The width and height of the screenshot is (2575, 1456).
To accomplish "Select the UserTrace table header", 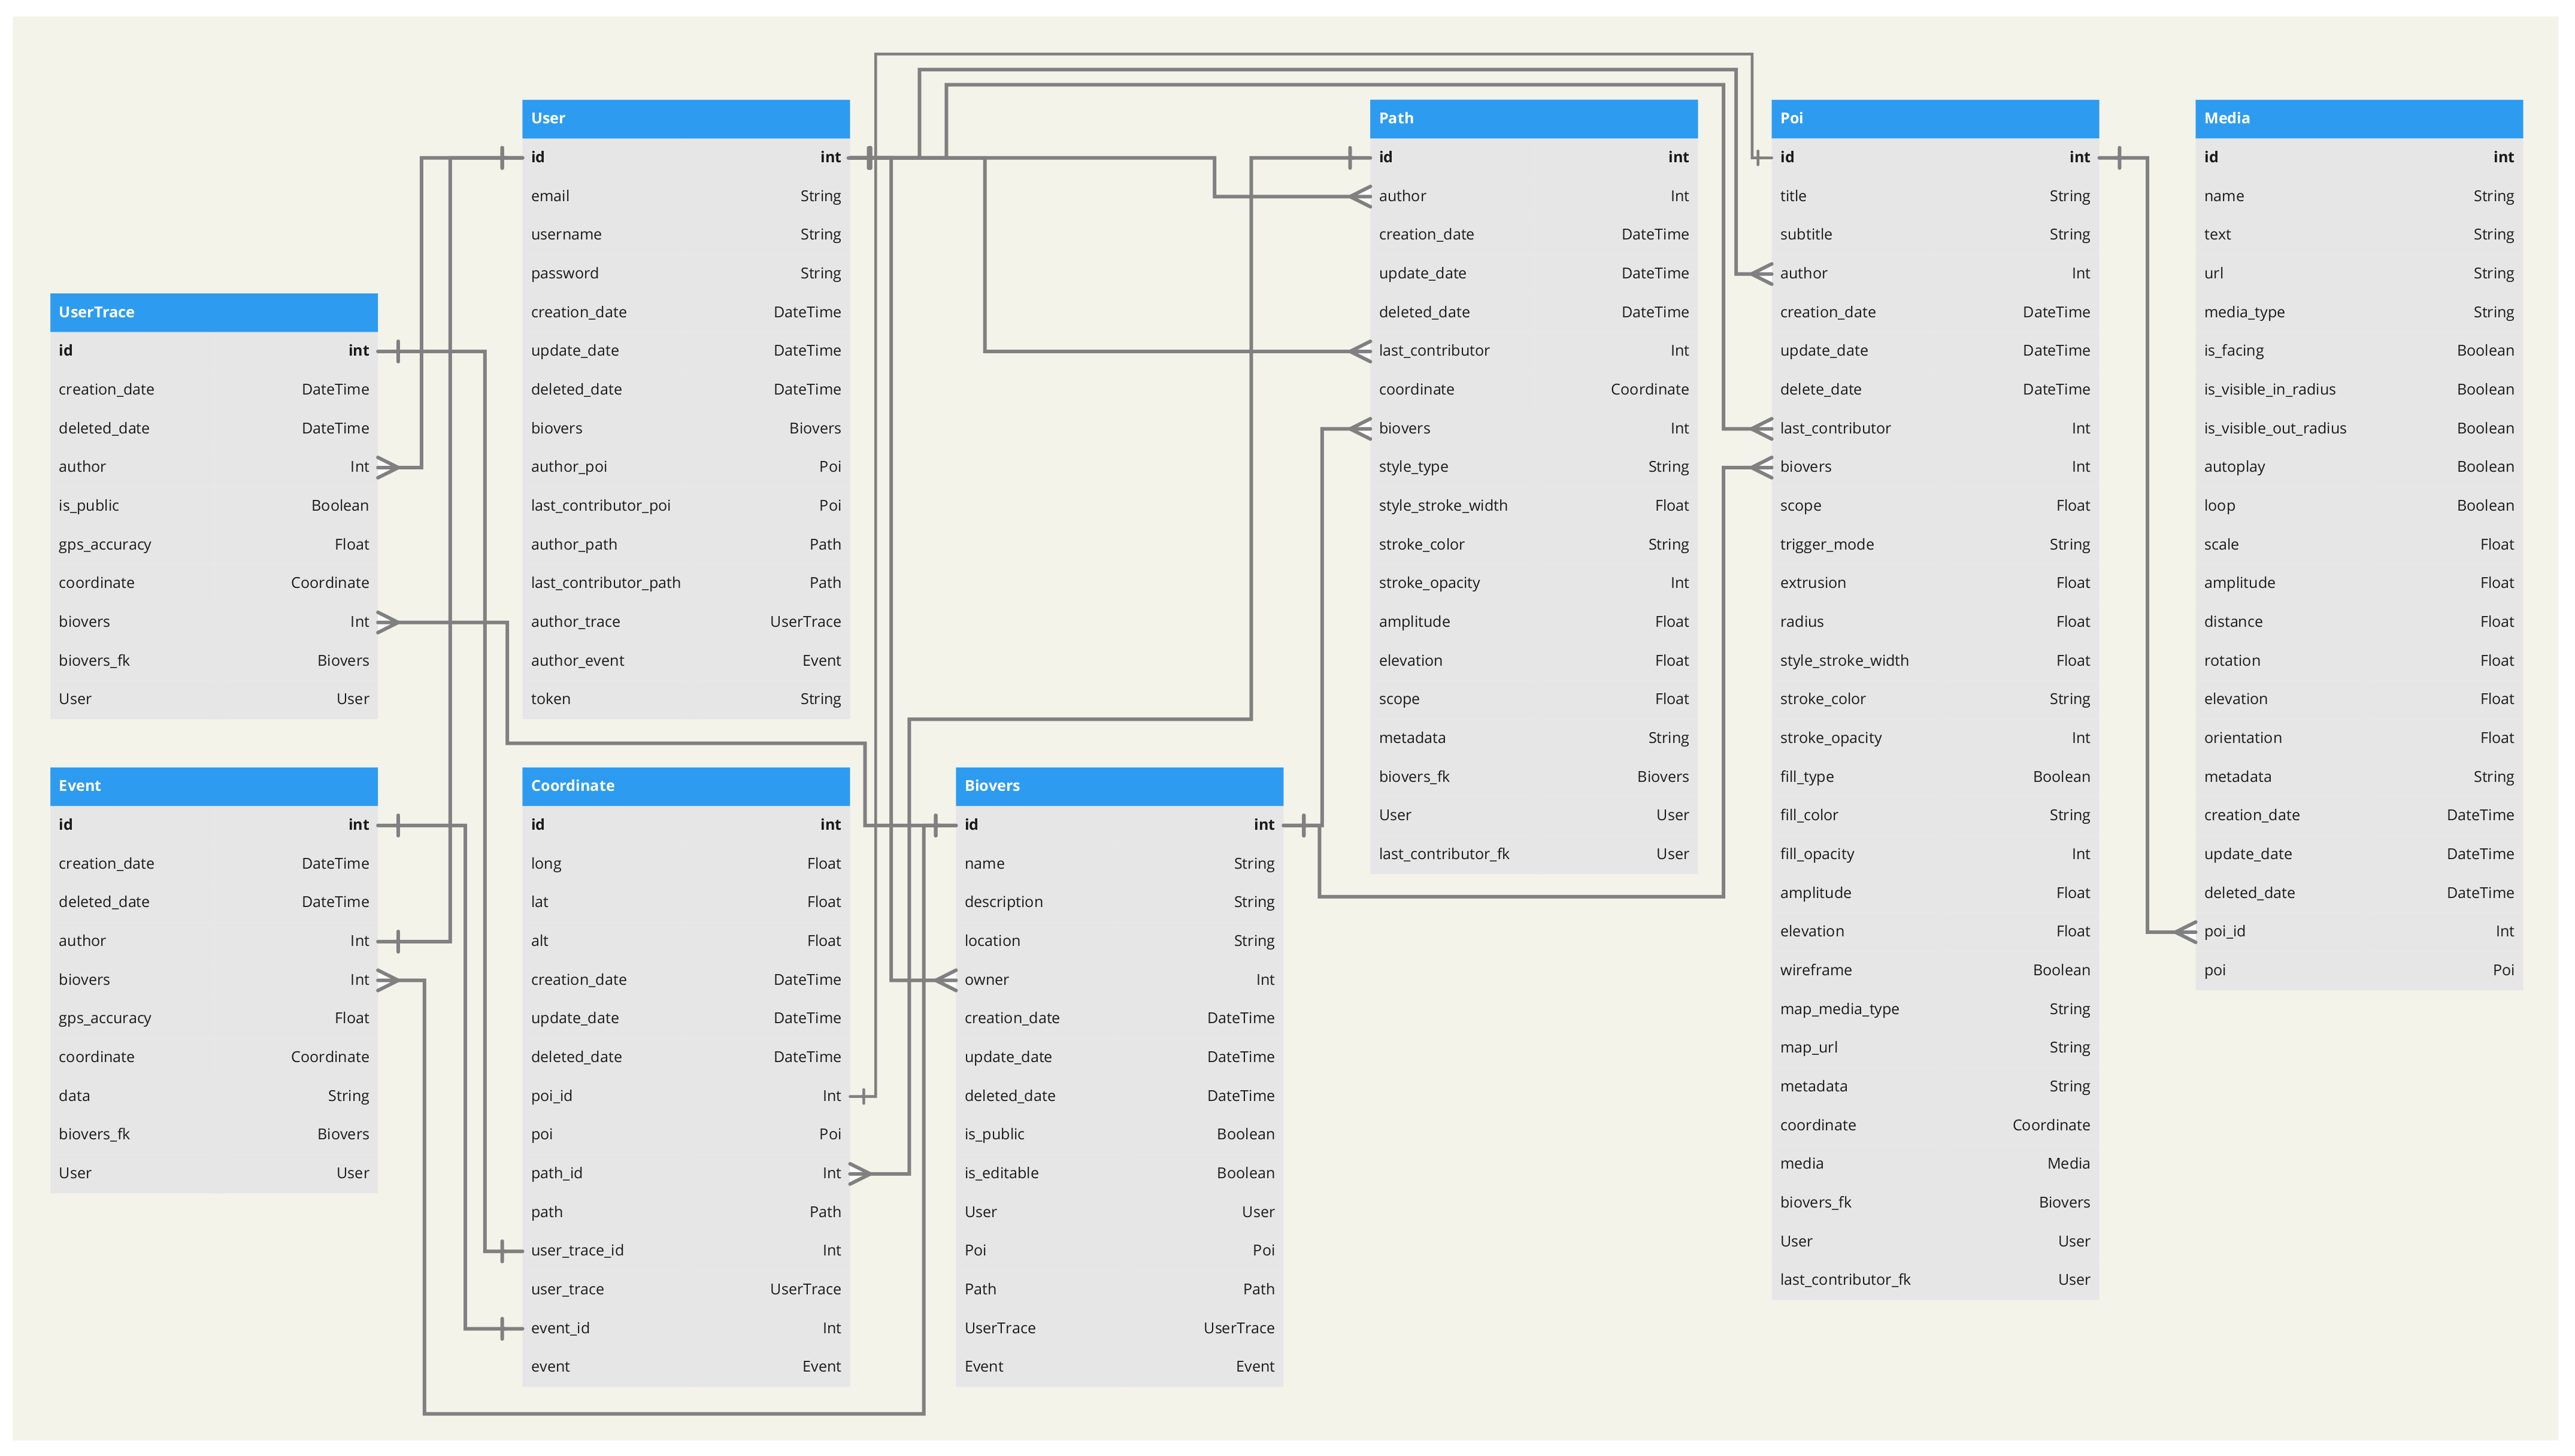I will click(x=213, y=312).
